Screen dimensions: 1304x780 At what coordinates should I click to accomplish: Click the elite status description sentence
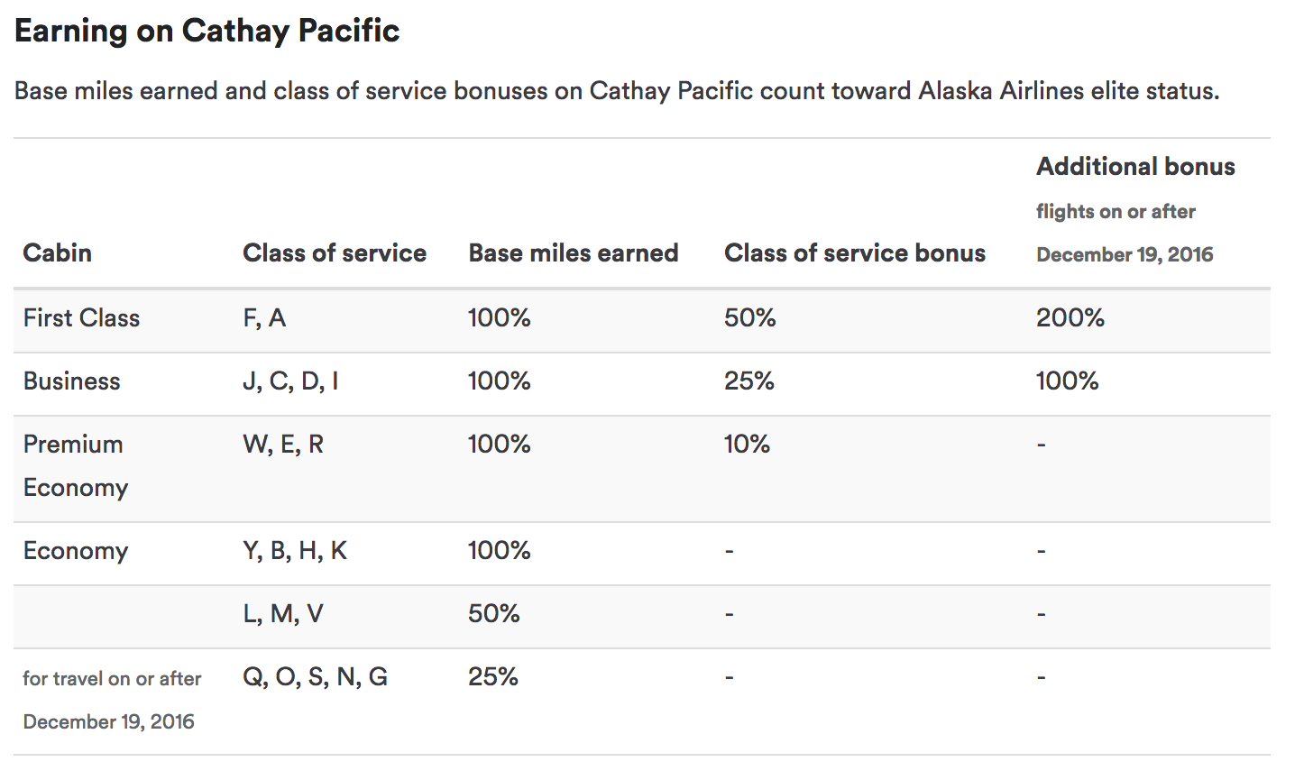(617, 91)
